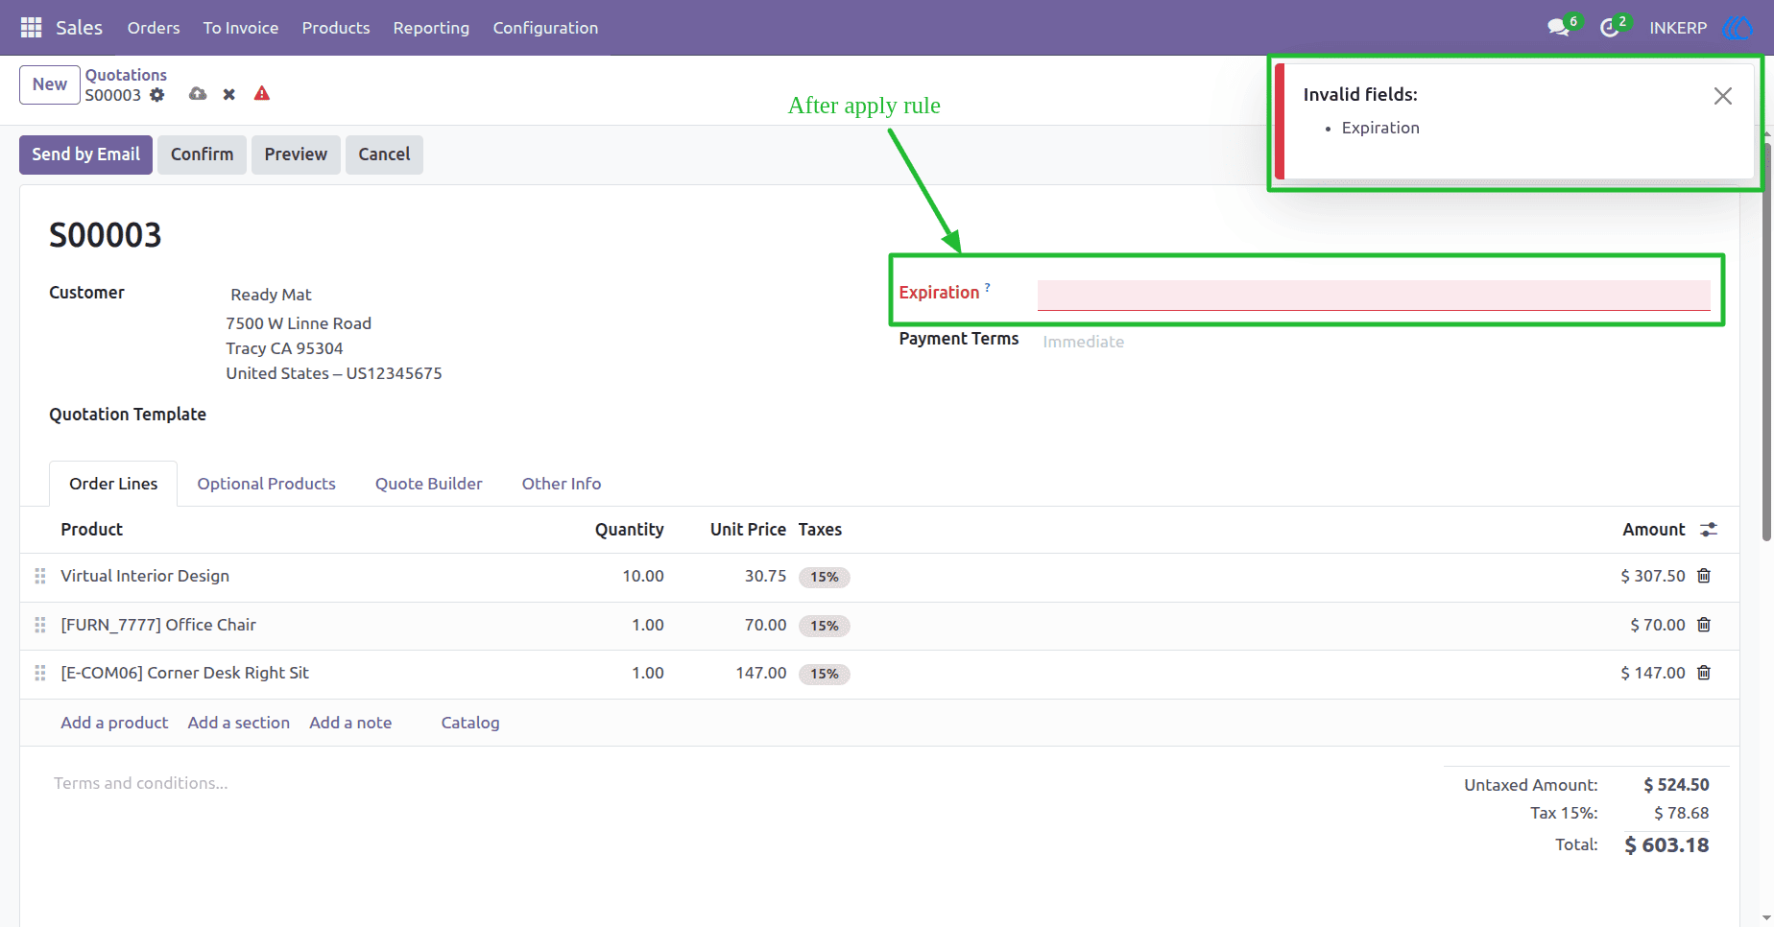The height and width of the screenshot is (927, 1774).
Task: Open the Orders menu
Action: point(154,28)
